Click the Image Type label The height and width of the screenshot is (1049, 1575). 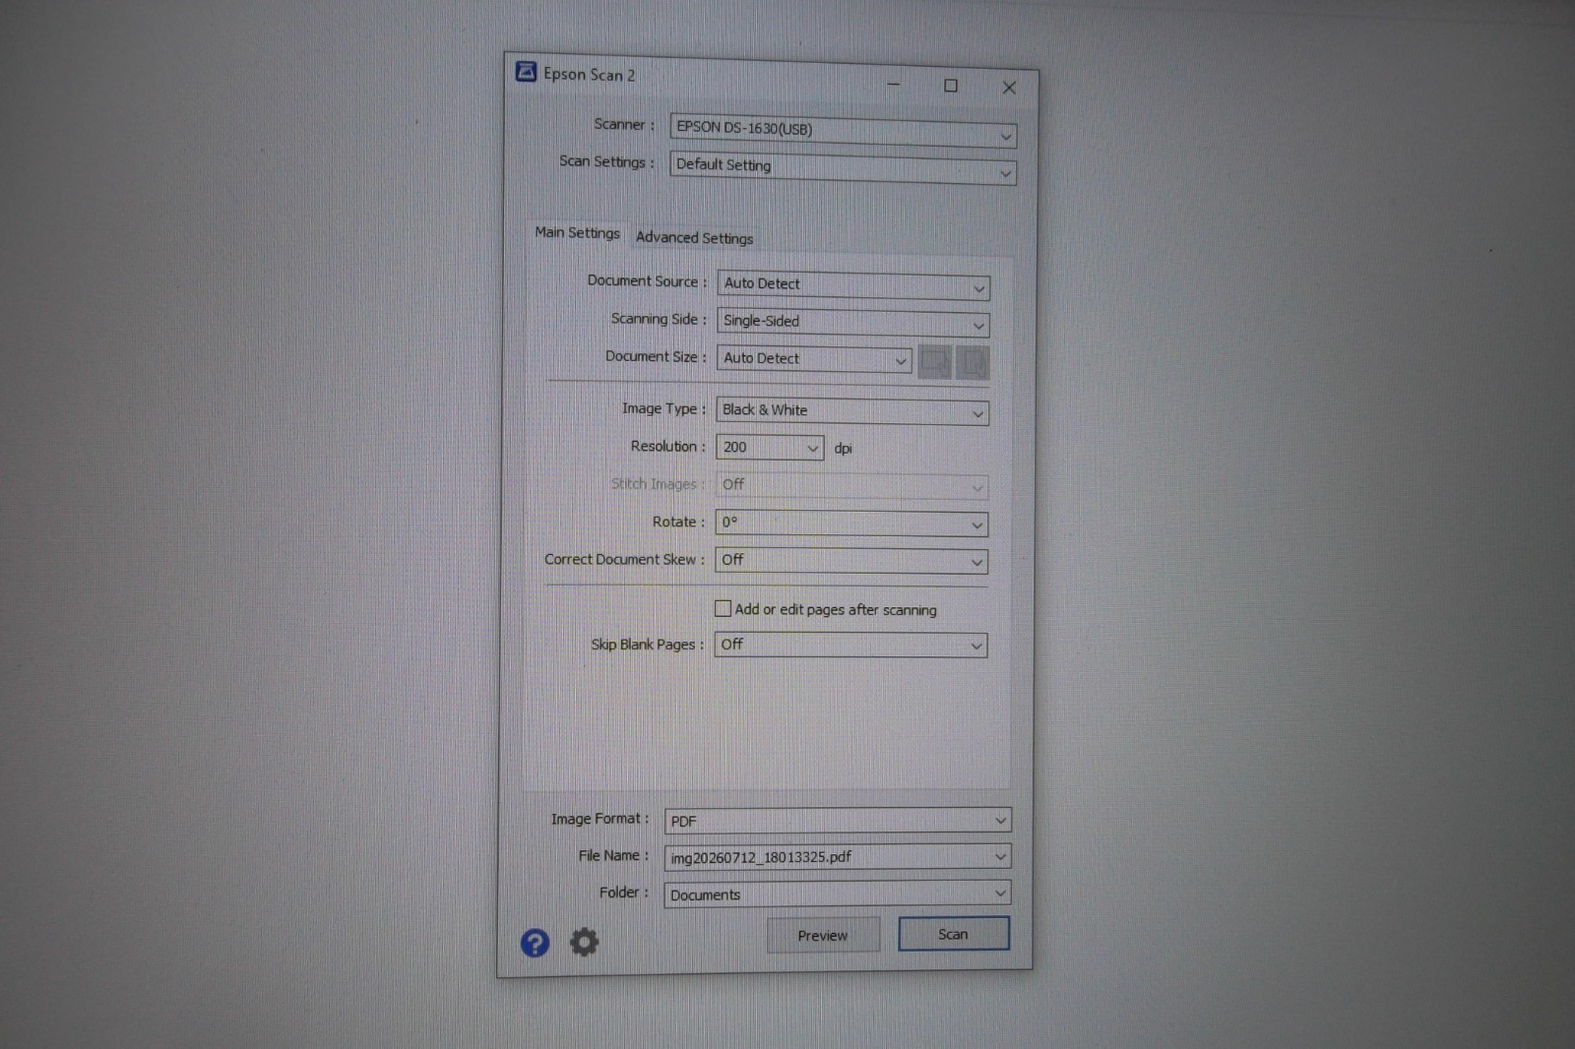click(x=663, y=408)
